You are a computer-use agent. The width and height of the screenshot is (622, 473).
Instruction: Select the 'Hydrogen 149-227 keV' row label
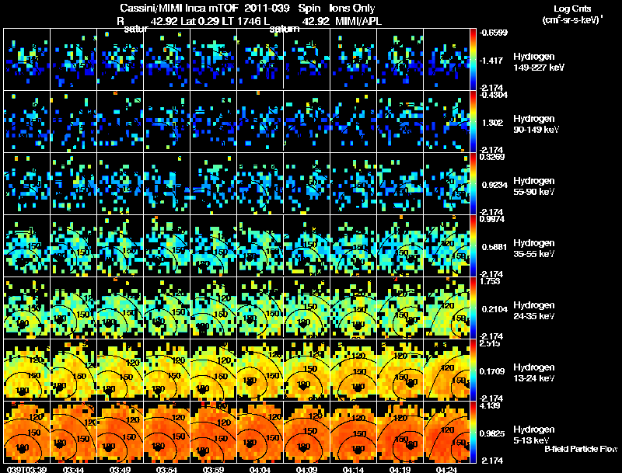click(x=538, y=62)
